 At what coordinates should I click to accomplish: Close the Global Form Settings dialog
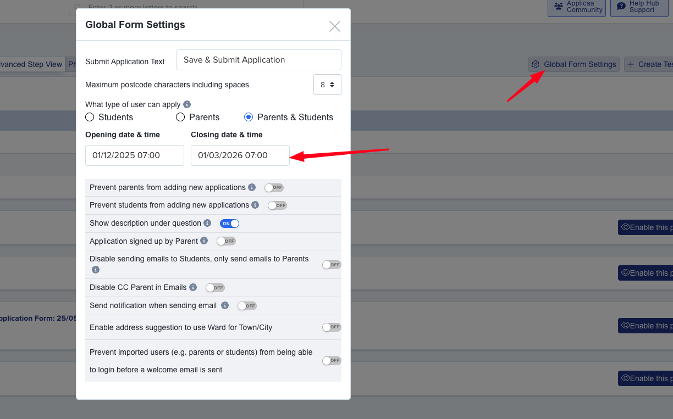pyautogui.click(x=334, y=26)
